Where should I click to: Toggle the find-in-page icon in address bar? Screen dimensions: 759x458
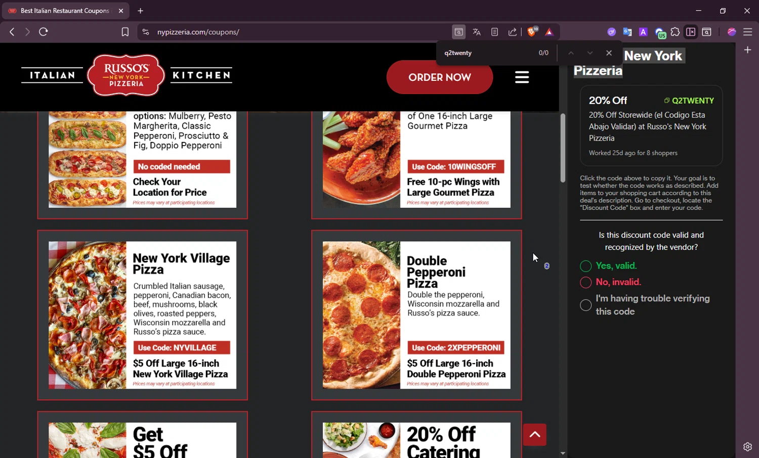click(458, 32)
